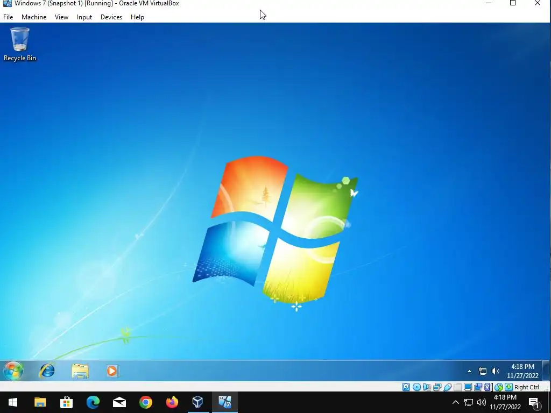Screen dimensions: 551x413
Task: Open the File menu in VirtualBox
Action: pos(8,17)
